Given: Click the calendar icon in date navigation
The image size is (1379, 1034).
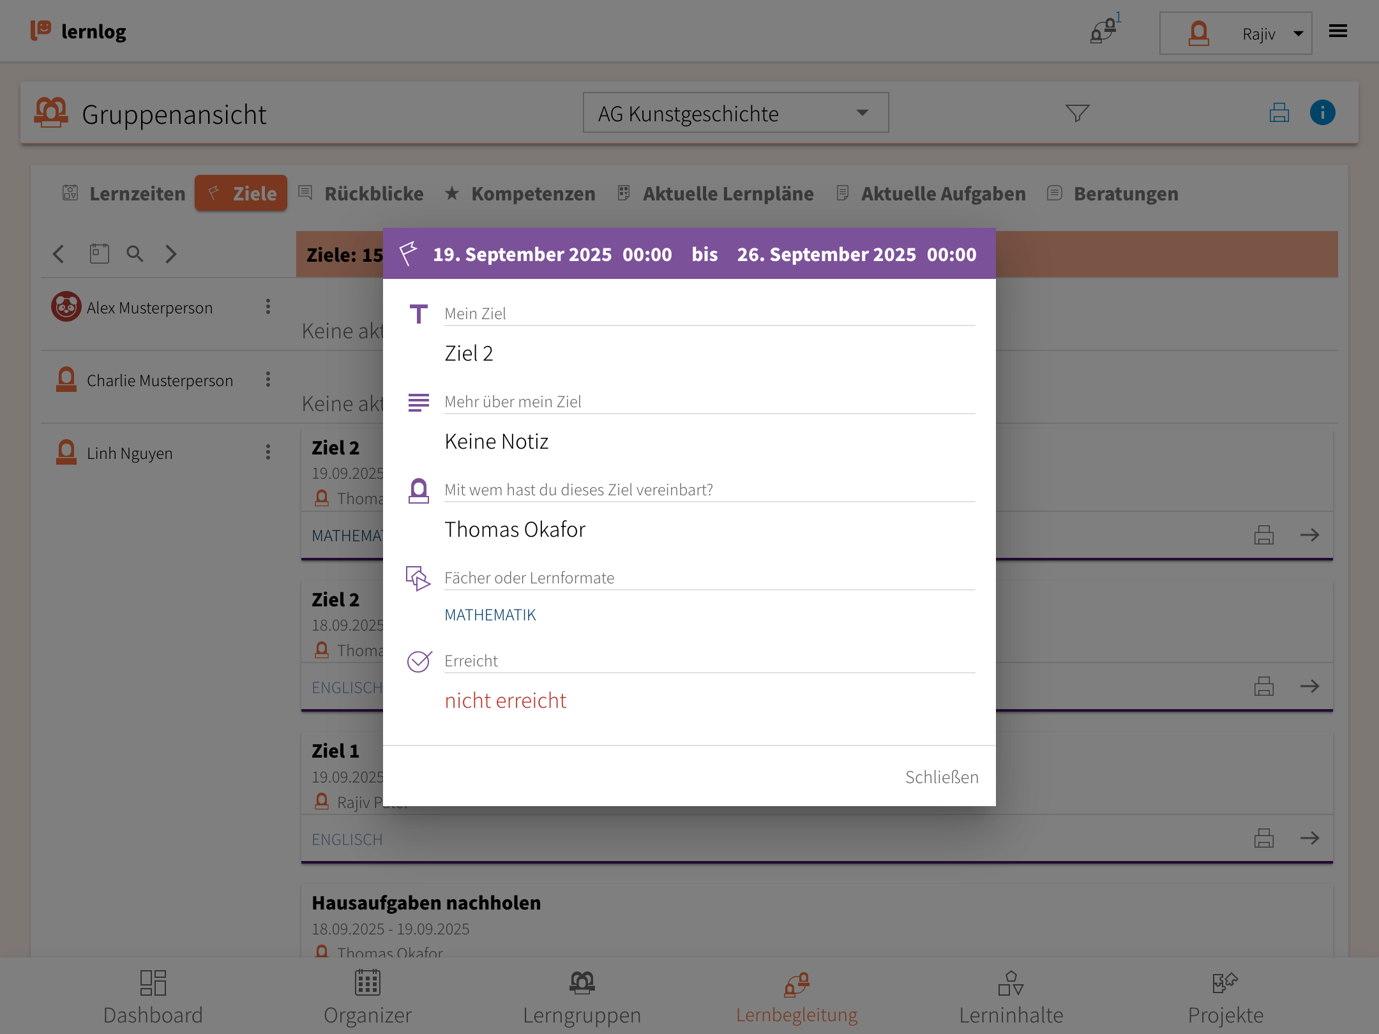Looking at the screenshot, I should 99,253.
